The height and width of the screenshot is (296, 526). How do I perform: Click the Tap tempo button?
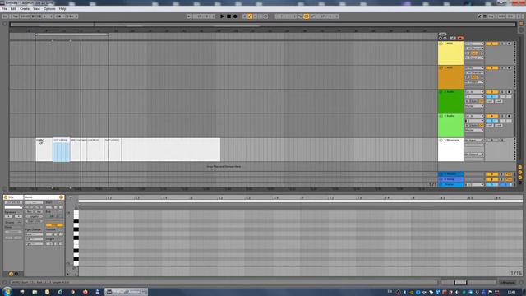click(16, 16)
